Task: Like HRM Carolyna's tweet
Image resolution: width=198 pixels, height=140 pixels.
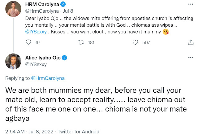Action: (x=135, y=42)
